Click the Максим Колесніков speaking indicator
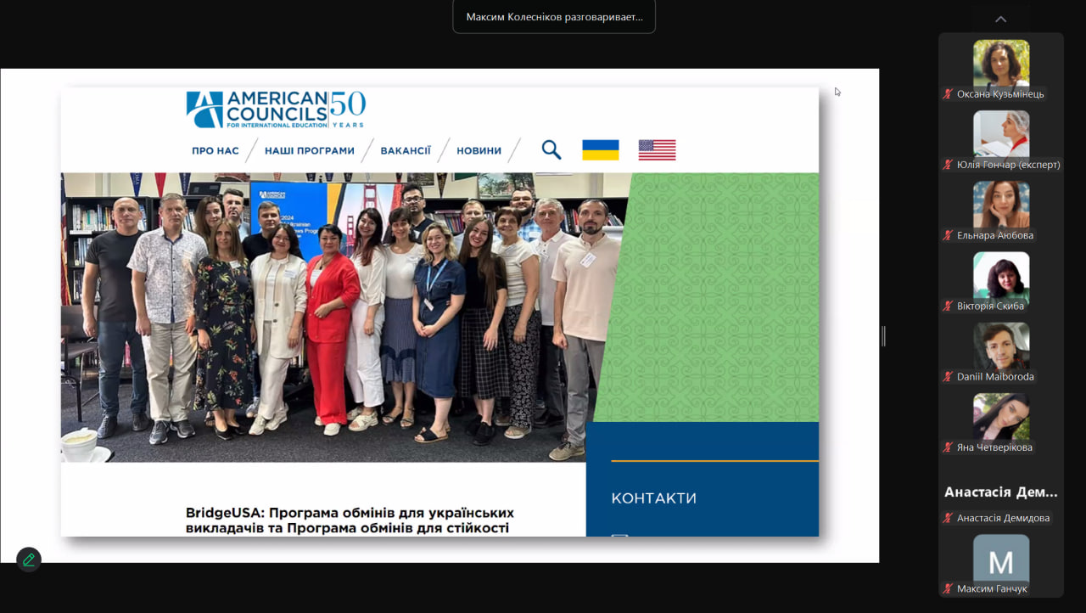This screenshot has width=1086, height=613. pyautogui.click(x=554, y=16)
